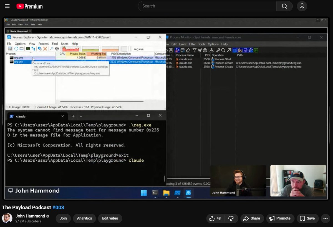
Task: Select reg.exe row with PID 1752
Action: coord(85,58)
